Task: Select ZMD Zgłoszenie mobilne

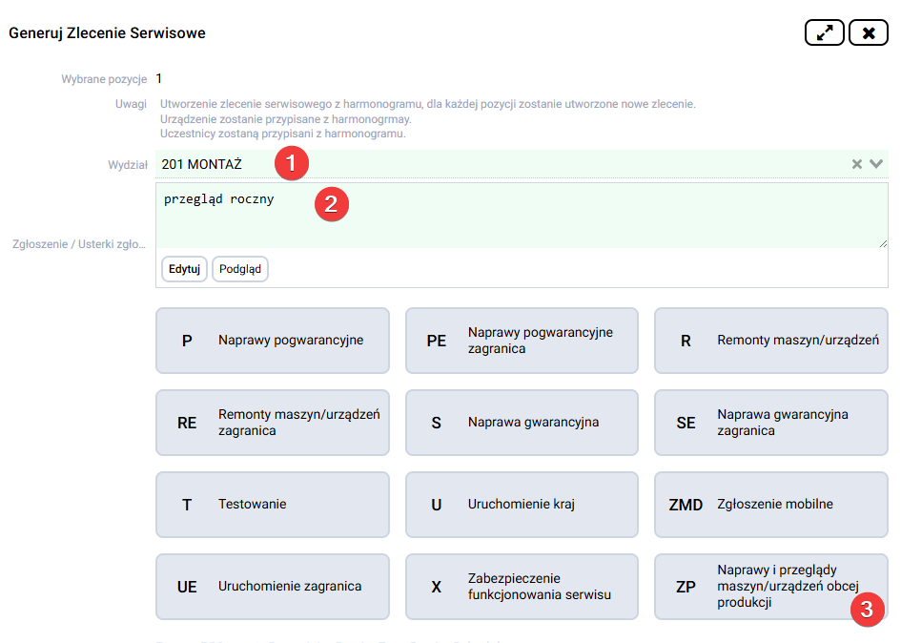Action: tap(770, 505)
